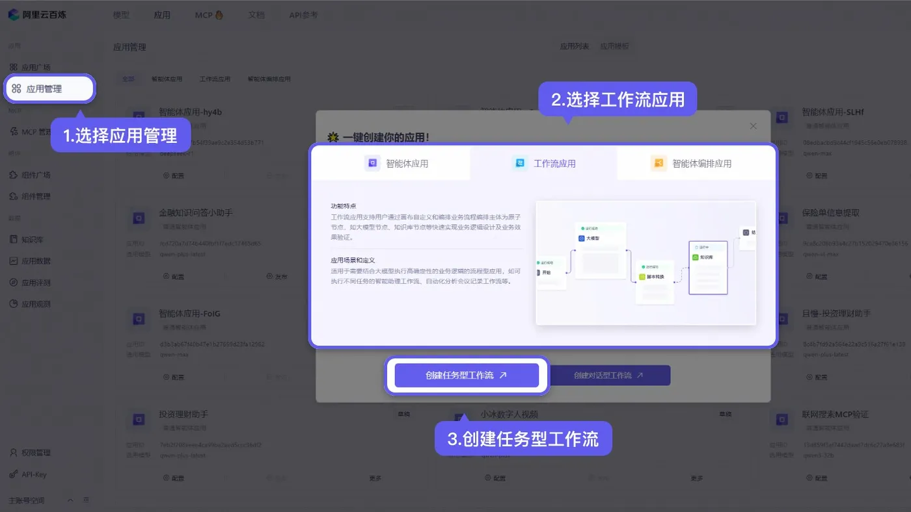Open API-Key in the sidebar
Image resolution: width=911 pixels, height=512 pixels.
(29, 475)
